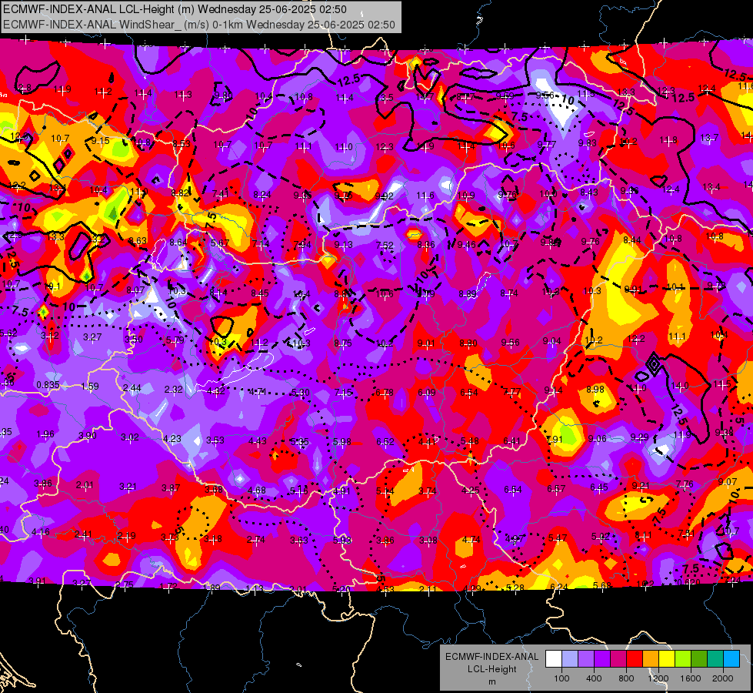
Task: Click the LCL-Height (m) title line at top
Action: 175,9
